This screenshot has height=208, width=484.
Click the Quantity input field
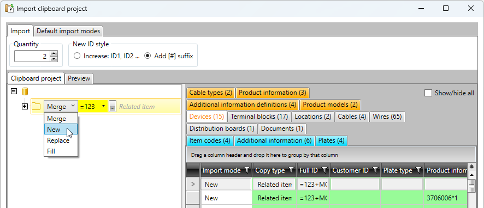click(32, 56)
